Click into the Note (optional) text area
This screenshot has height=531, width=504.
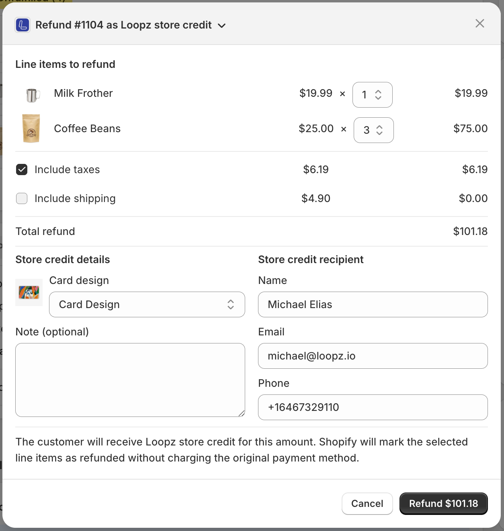point(130,380)
